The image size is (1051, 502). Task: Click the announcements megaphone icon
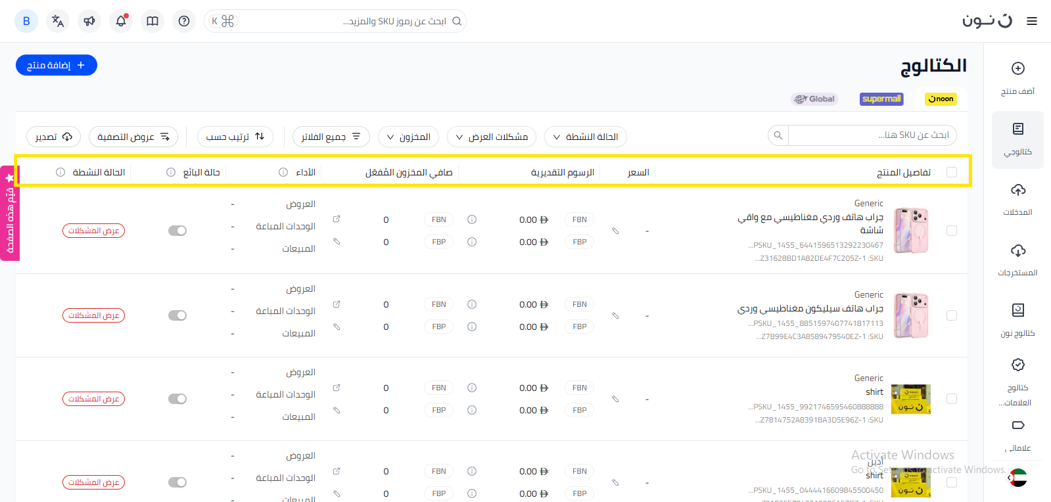tap(89, 21)
